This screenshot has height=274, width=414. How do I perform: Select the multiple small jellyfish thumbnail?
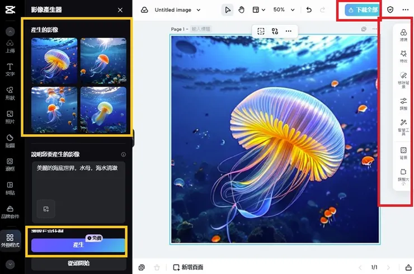tap(54, 110)
